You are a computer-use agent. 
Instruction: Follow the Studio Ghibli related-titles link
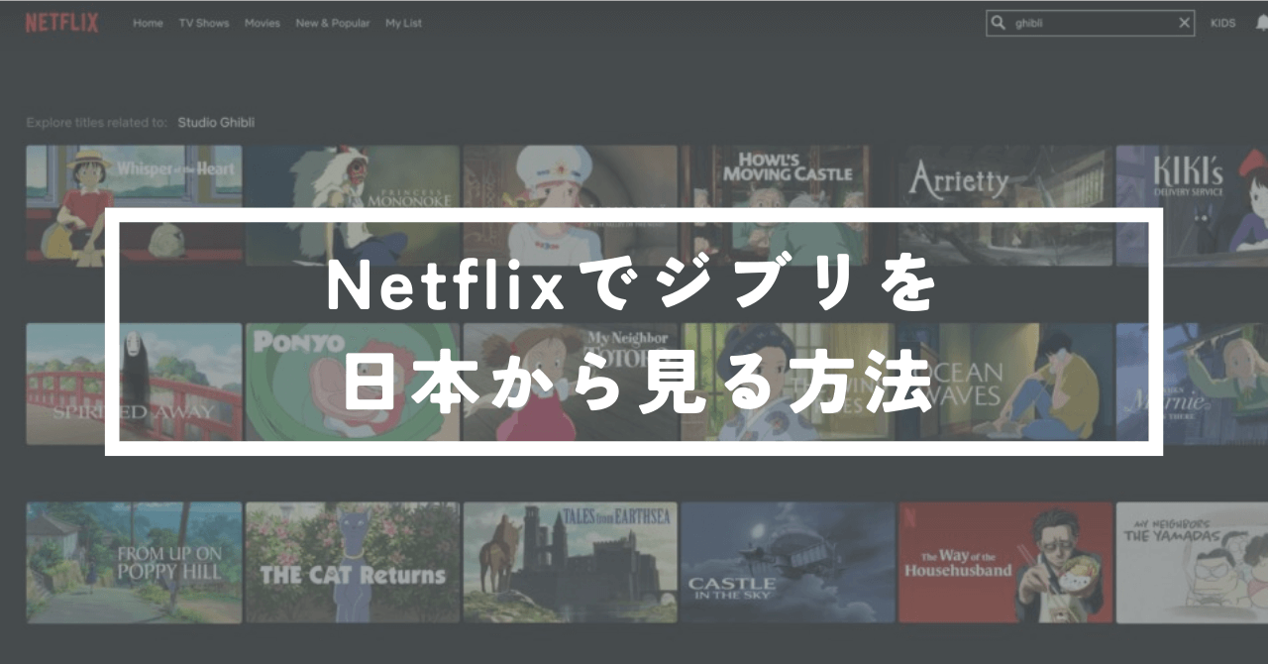pos(216,123)
